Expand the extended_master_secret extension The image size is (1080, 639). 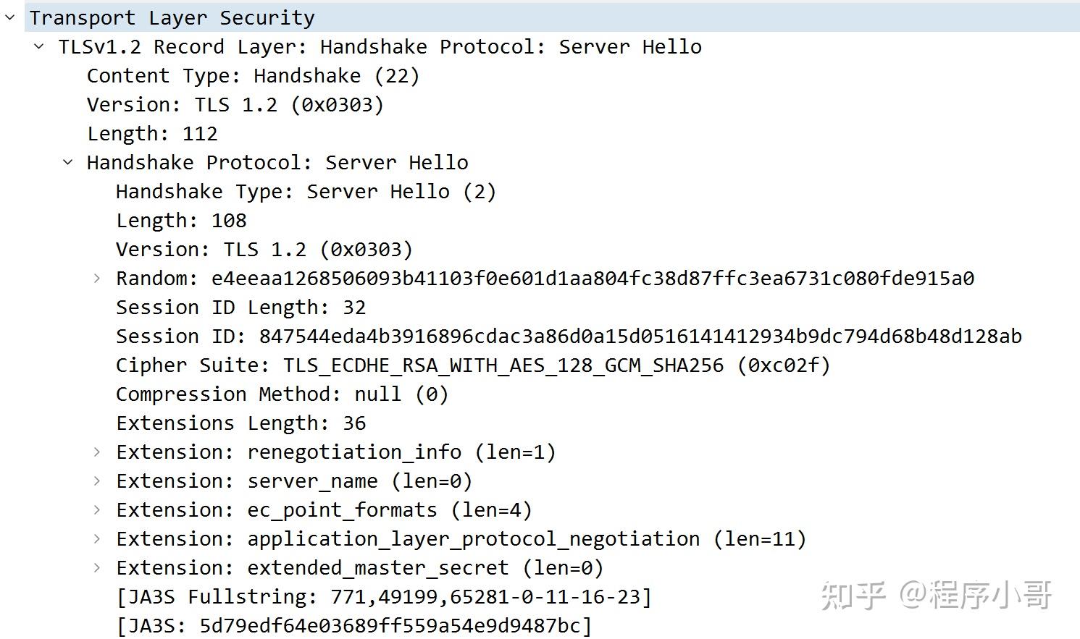point(97,568)
